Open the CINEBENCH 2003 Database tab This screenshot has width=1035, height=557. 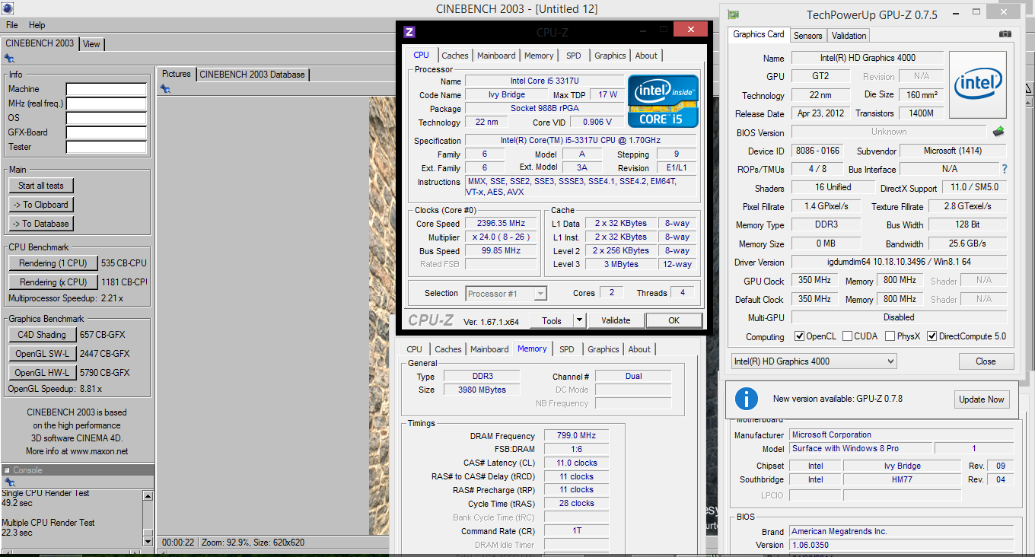click(253, 74)
